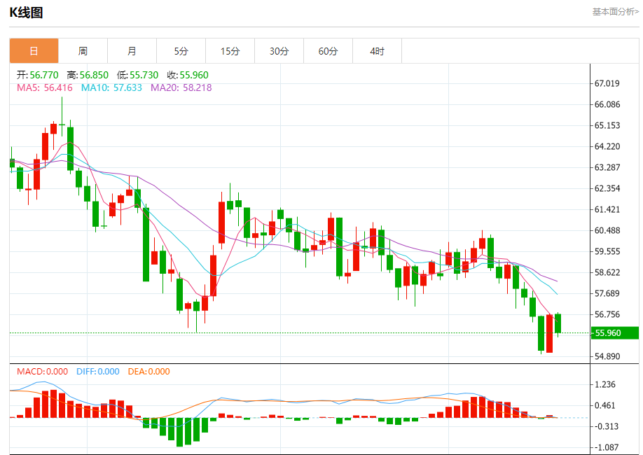
Task: Open the 5分 interval tab
Action: click(x=181, y=51)
